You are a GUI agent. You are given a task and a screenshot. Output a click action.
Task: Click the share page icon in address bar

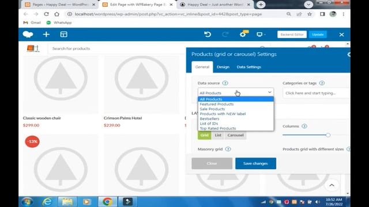(299, 14)
